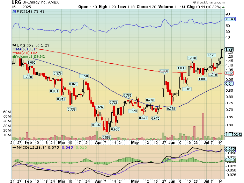Click the volume bars icon in legend
The height and width of the screenshot is (183, 244).
tap(14, 56)
